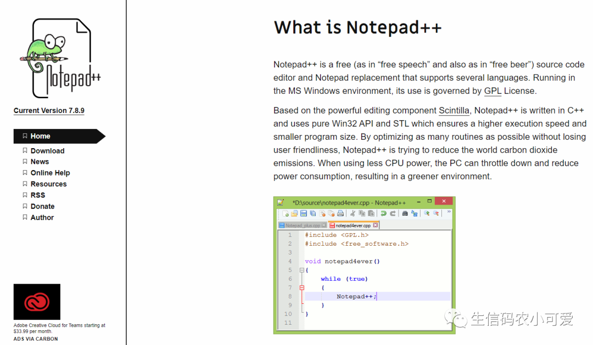Click the Adobe Creative Cloud ad image
This screenshot has height=345, width=593.
pos(37,302)
